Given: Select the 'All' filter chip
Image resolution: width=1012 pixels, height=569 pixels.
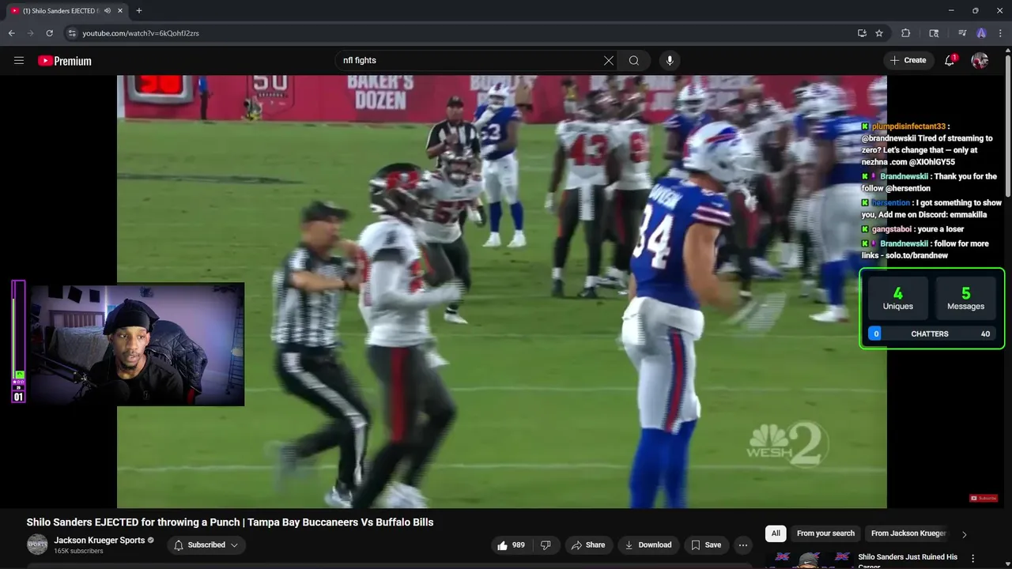Looking at the screenshot, I should coord(776,533).
